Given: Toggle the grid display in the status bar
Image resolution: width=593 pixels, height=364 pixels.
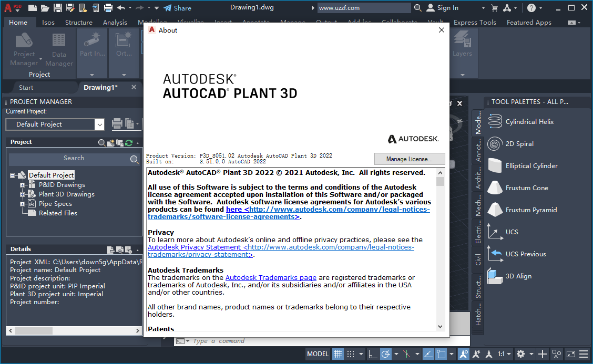Looking at the screenshot, I should coord(337,353).
